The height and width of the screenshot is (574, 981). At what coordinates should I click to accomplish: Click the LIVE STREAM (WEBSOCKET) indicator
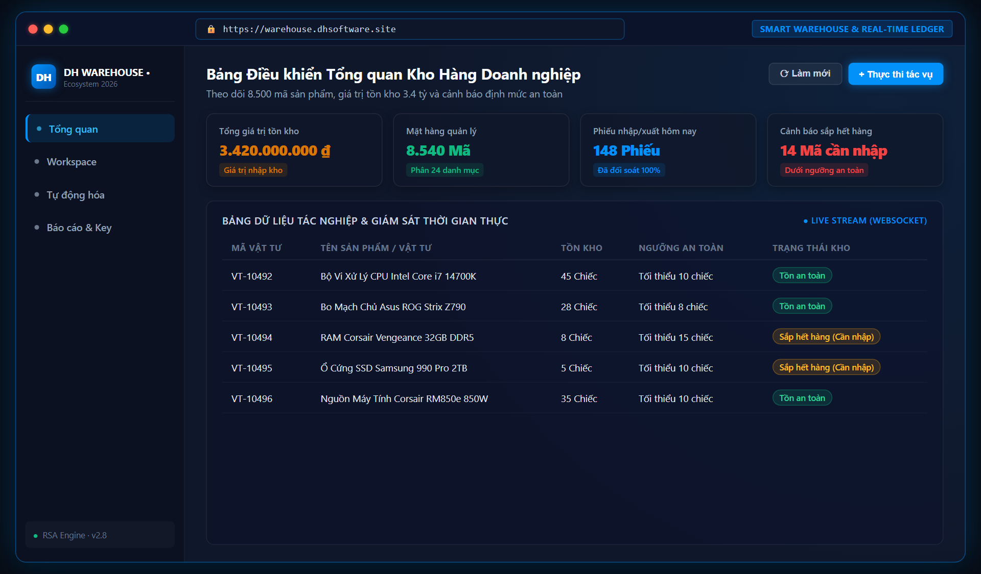pos(865,220)
